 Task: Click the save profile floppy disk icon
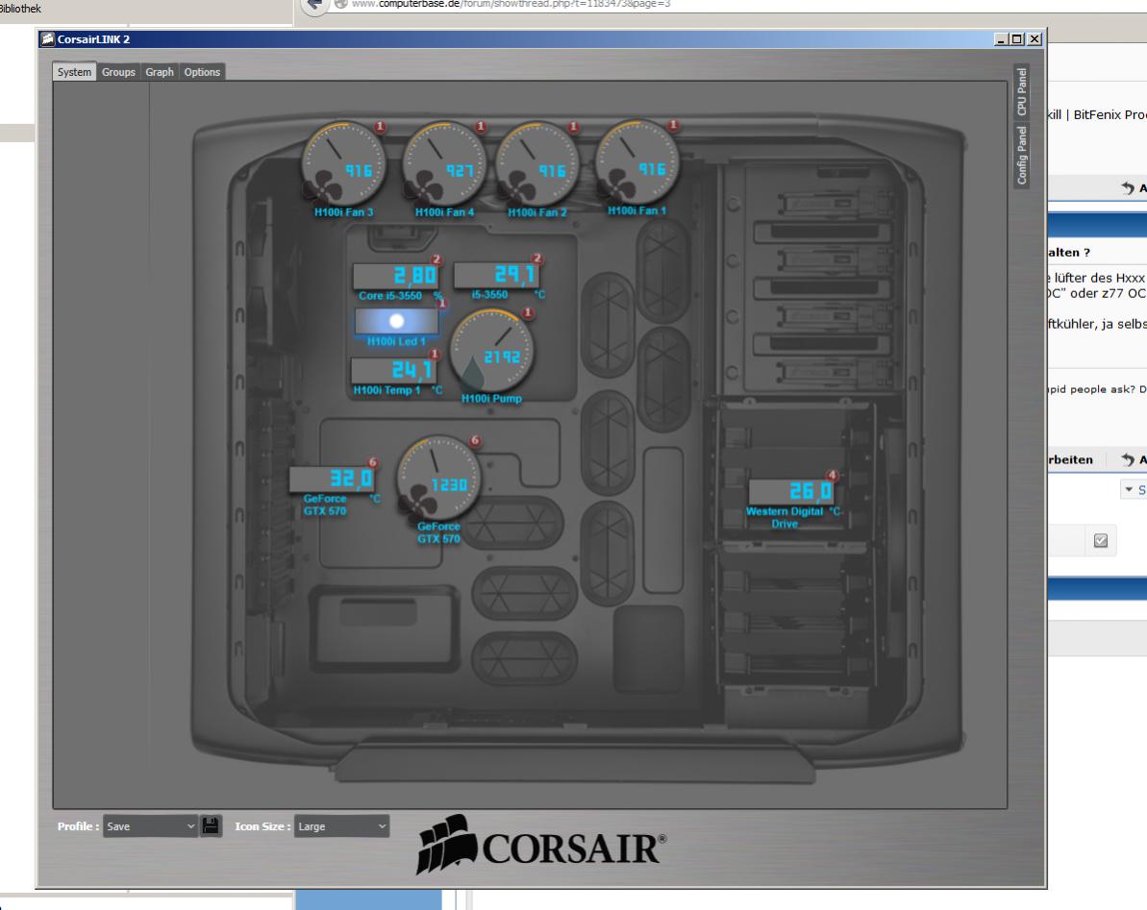click(211, 826)
